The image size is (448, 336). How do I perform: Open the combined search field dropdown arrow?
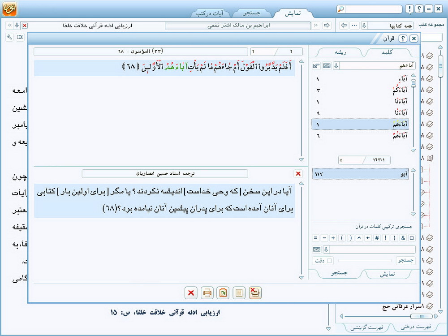pos(326,250)
